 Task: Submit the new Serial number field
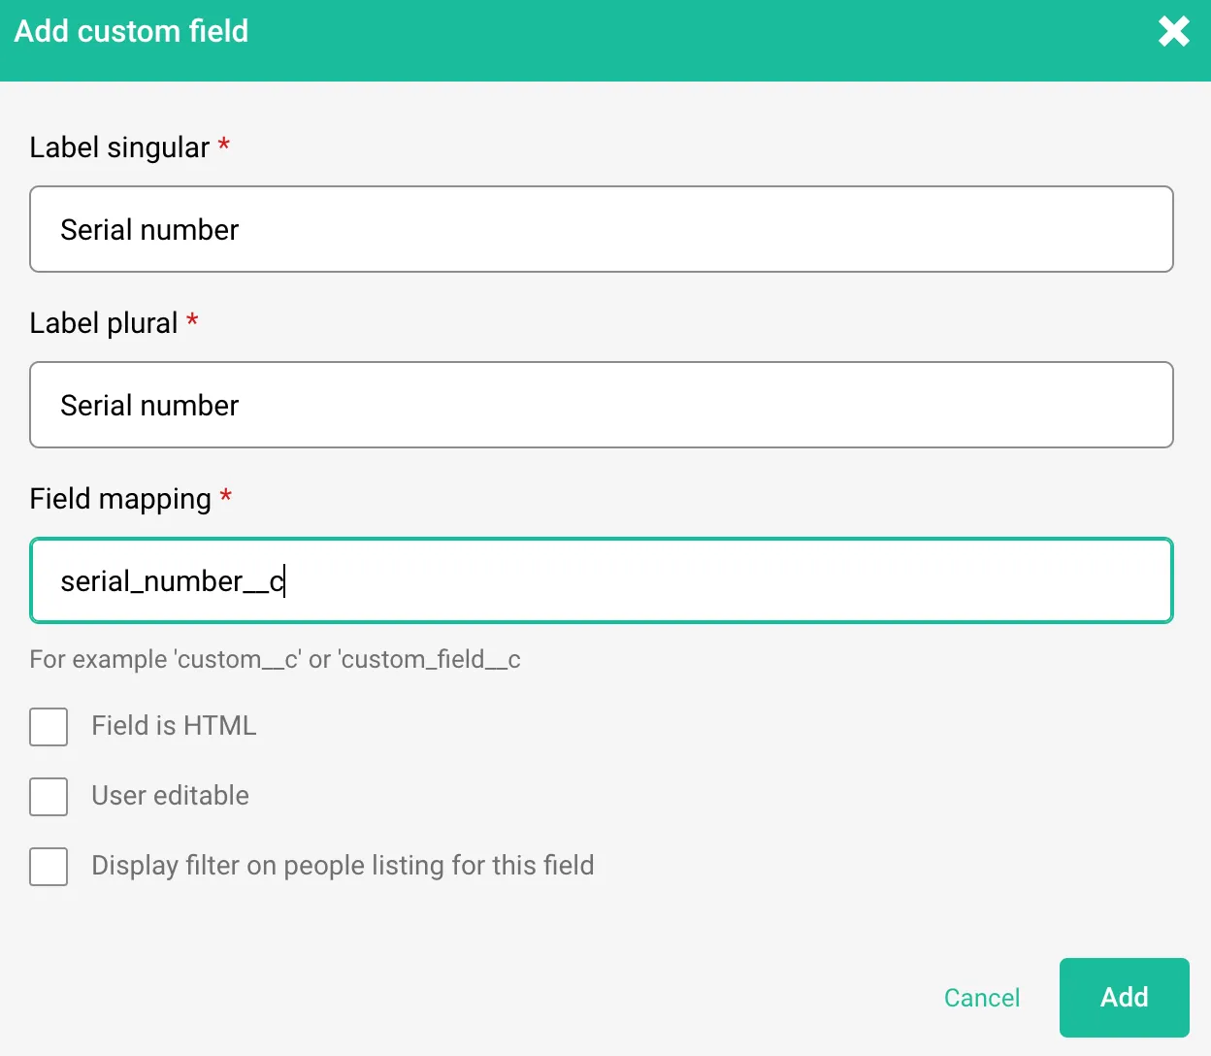1124,997
